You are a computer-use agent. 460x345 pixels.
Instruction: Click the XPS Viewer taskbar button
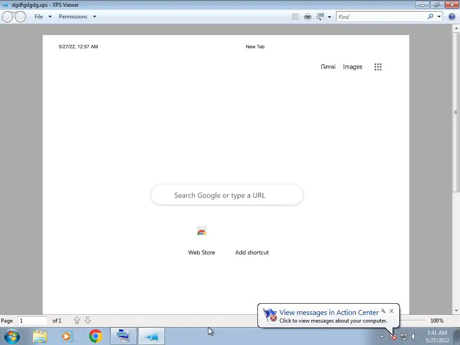[151, 336]
